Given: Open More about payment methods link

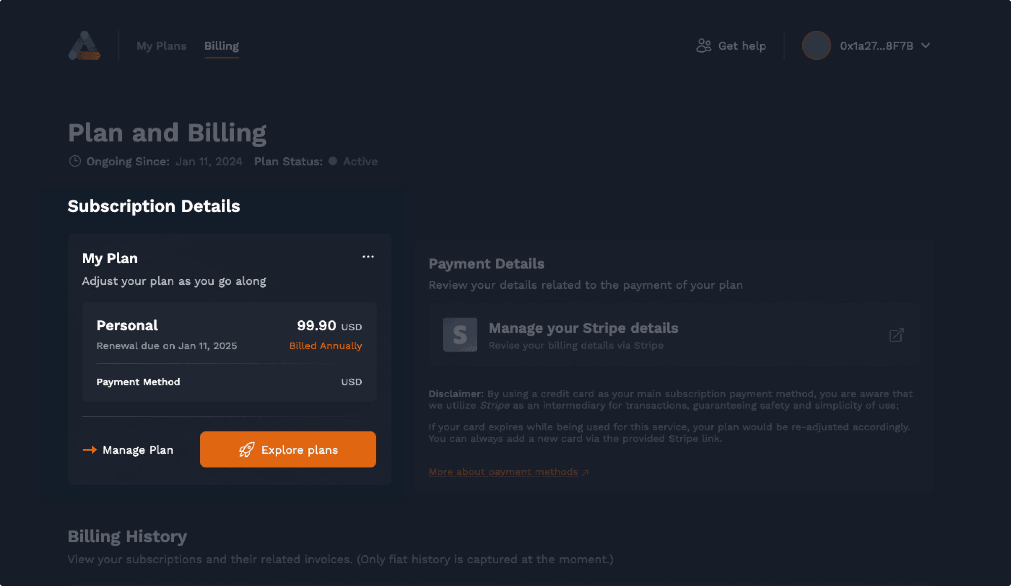Looking at the screenshot, I should click(503, 472).
